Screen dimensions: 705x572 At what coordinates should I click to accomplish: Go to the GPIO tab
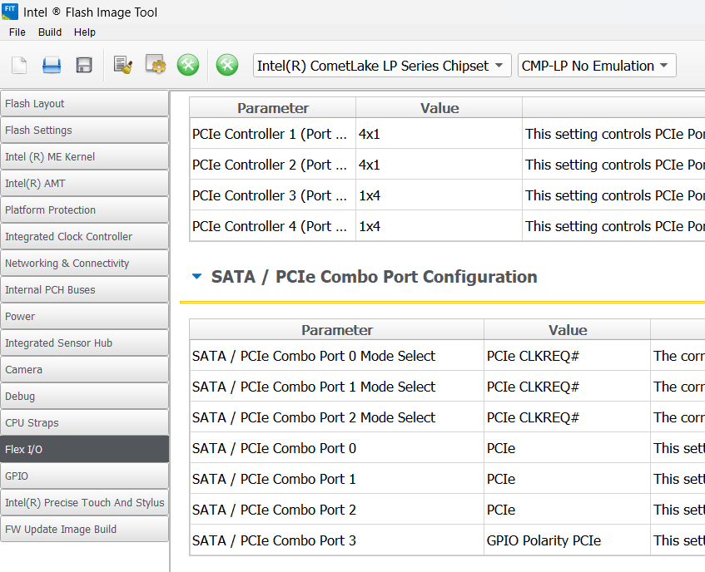84,476
